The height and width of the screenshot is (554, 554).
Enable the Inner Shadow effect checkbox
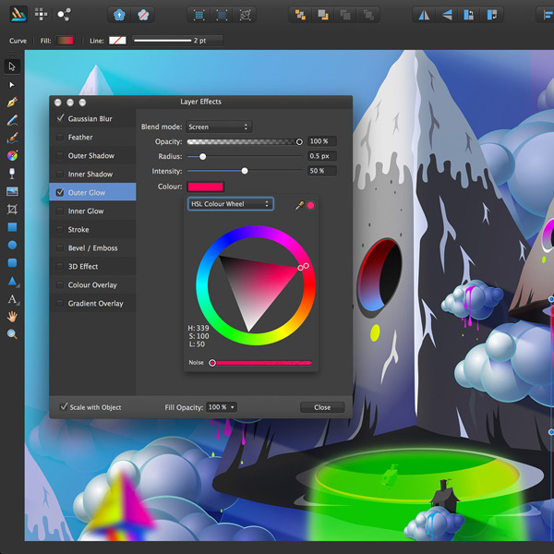[61, 174]
